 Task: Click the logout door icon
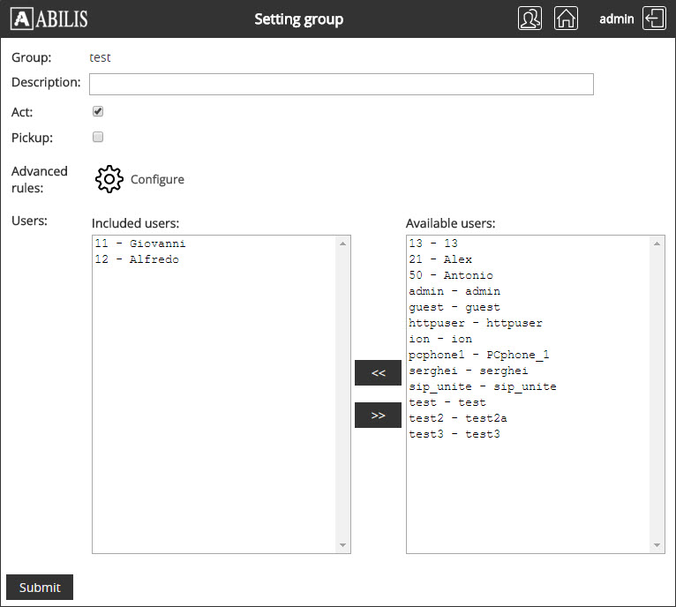tap(654, 19)
